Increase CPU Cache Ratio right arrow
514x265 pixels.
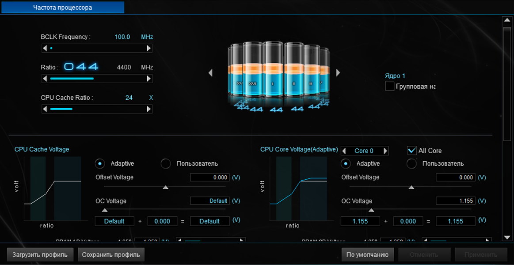[149, 109]
